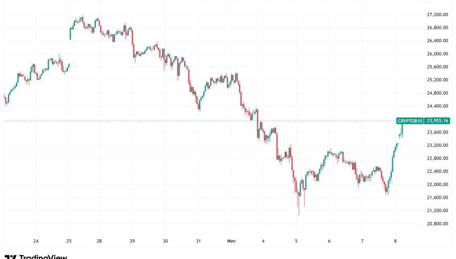Click the CRYPTOB10 symbol label
456x259 pixels.
410,121
